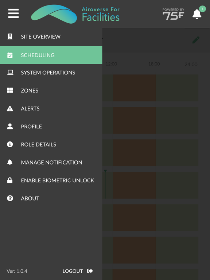Go to the Profile menu entry

click(x=51, y=127)
